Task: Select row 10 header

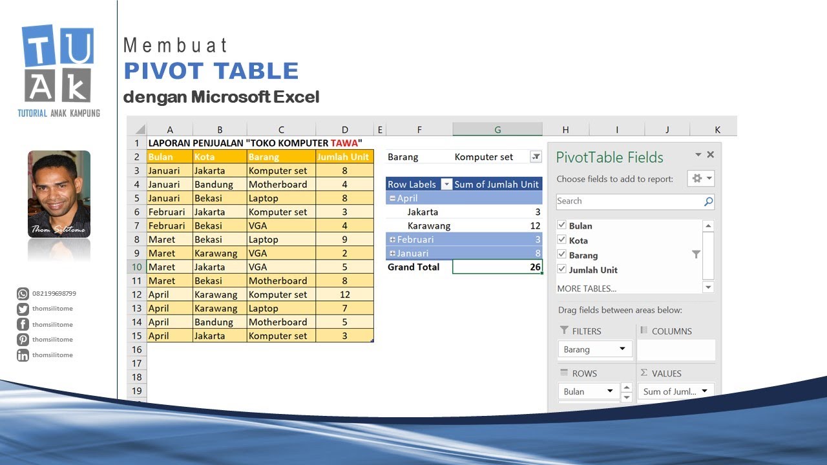Action: click(x=137, y=267)
